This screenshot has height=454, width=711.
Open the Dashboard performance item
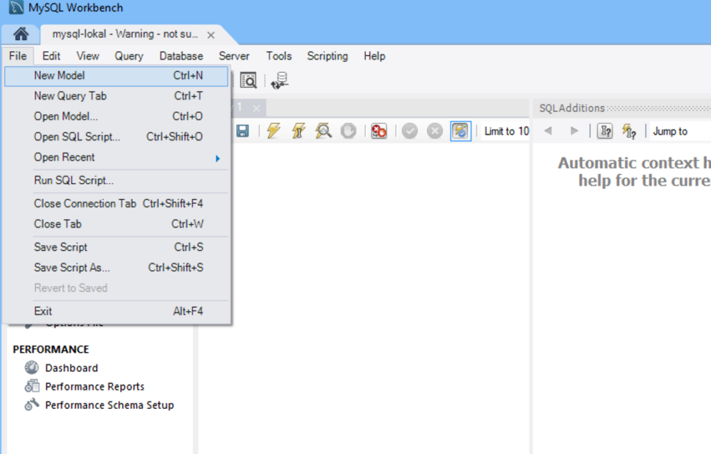[72, 368]
